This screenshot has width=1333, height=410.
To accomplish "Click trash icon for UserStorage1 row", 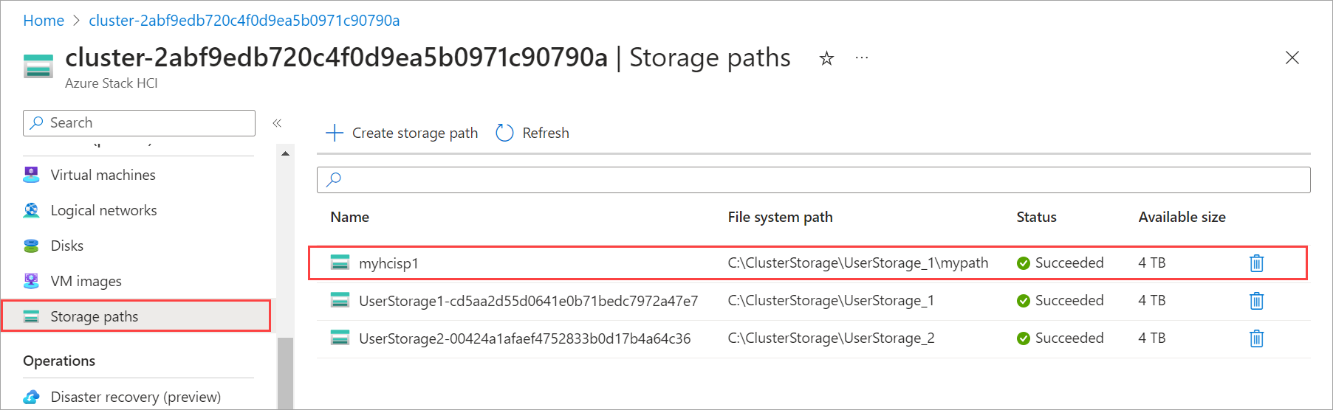I will tap(1256, 301).
